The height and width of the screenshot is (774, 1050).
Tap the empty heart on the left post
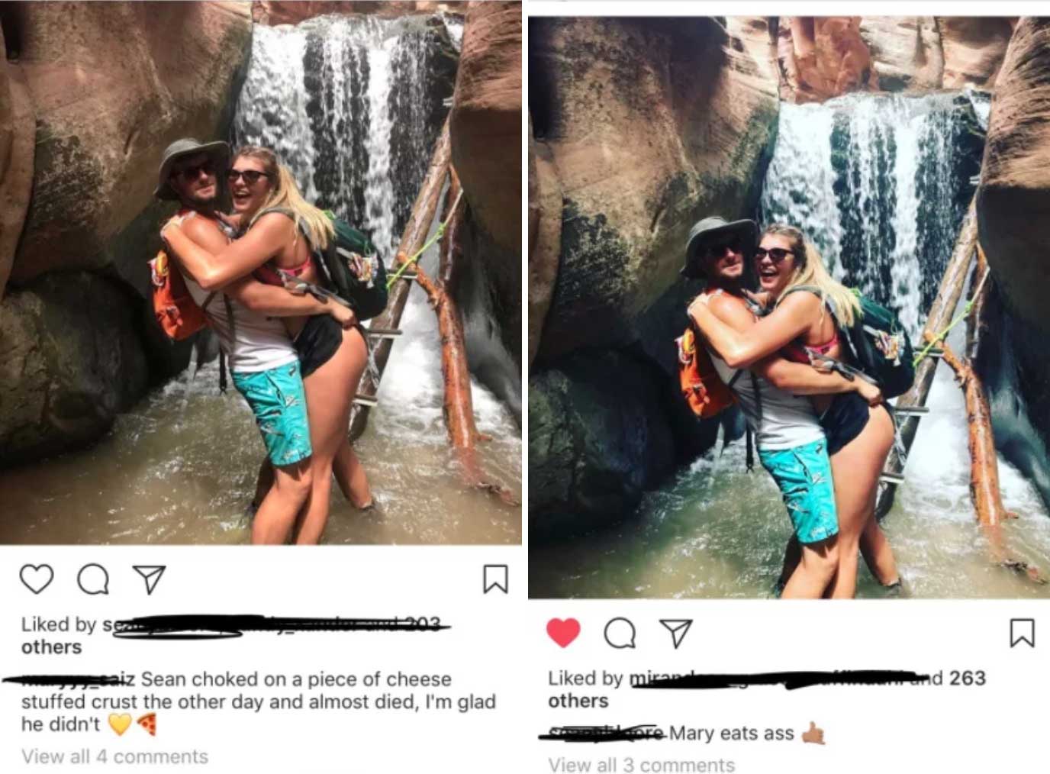(36, 579)
